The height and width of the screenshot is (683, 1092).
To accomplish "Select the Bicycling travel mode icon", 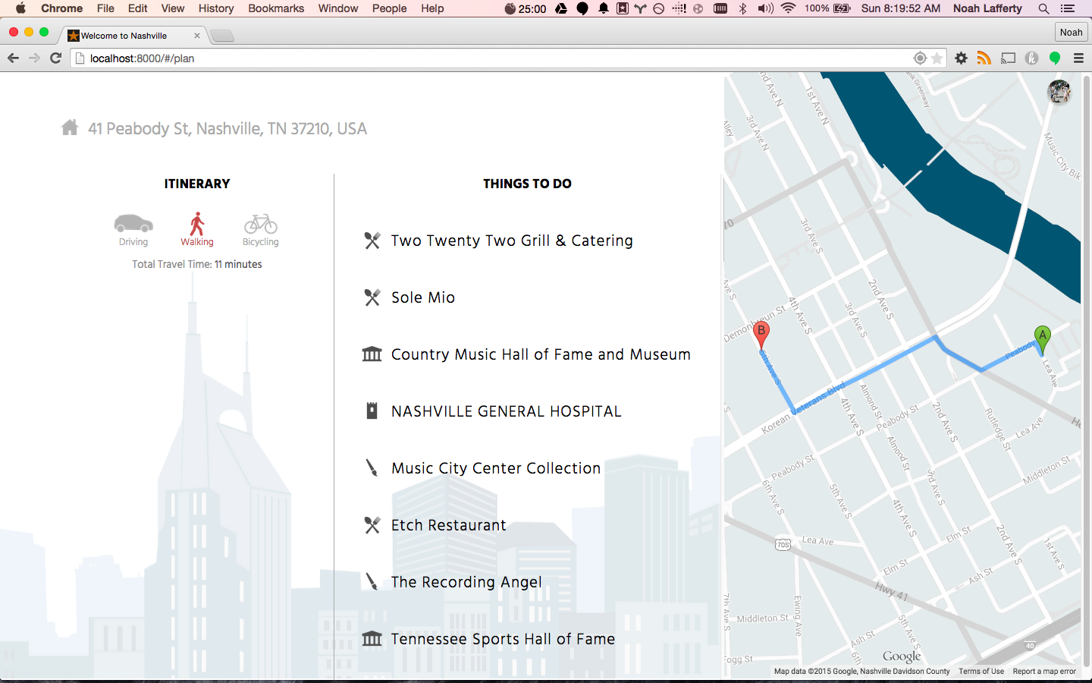I will [x=261, y=224].
